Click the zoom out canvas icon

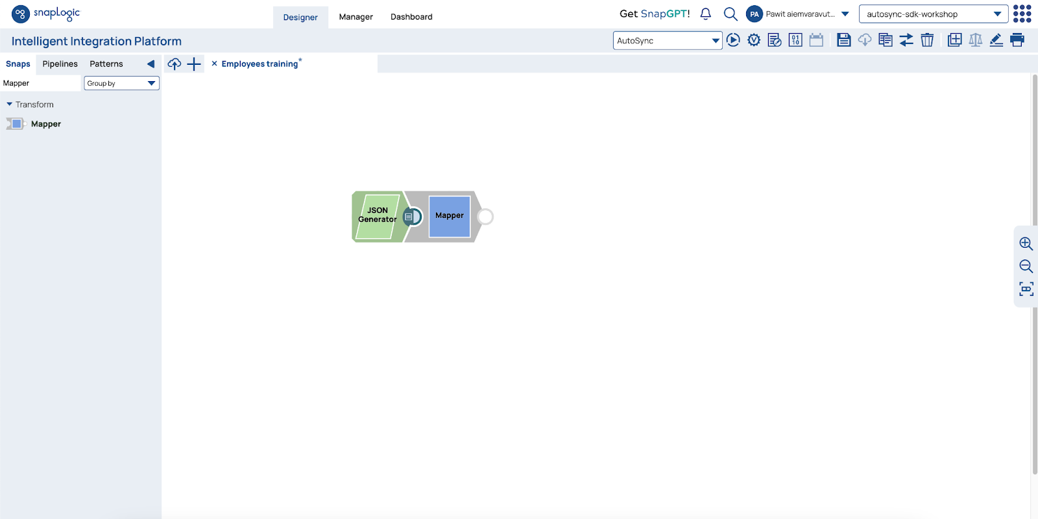[1026, 266]
